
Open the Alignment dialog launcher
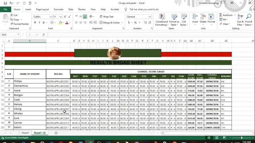click(x=124, y=29)
